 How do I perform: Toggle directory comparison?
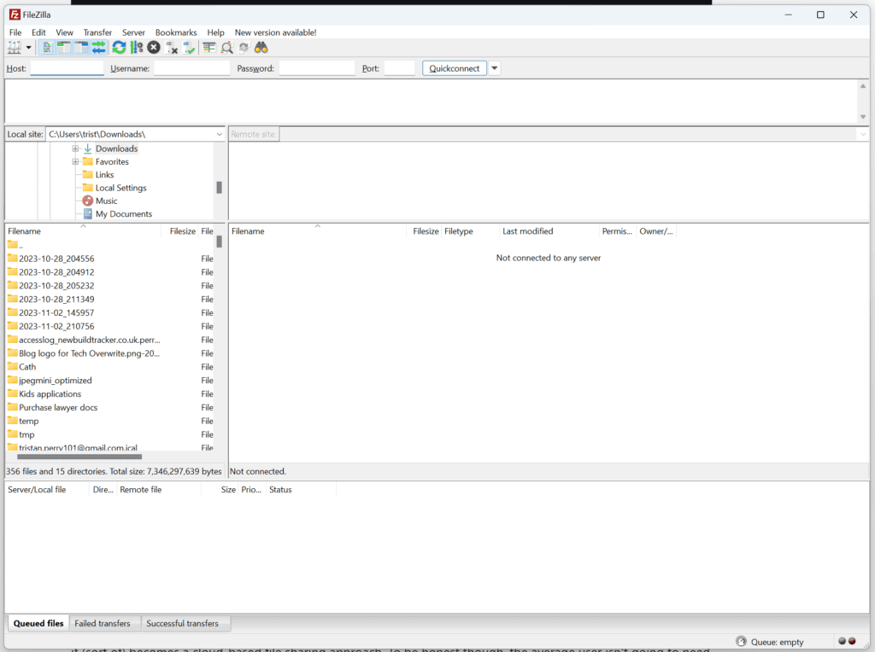pyautogui.click(x=226, y=48)
